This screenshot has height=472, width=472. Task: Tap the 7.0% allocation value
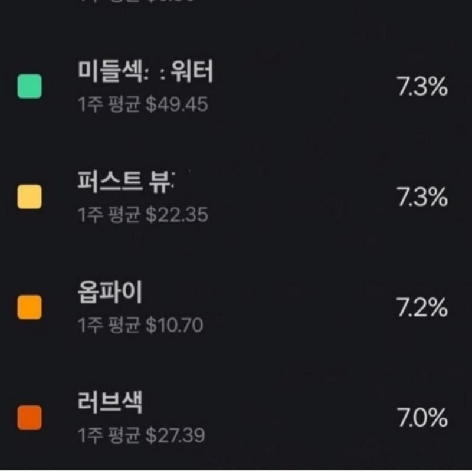(422, 419)
